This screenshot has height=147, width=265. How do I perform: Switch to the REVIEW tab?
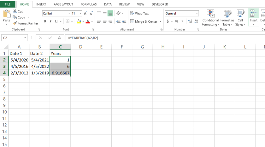click(x=124, y=4)
